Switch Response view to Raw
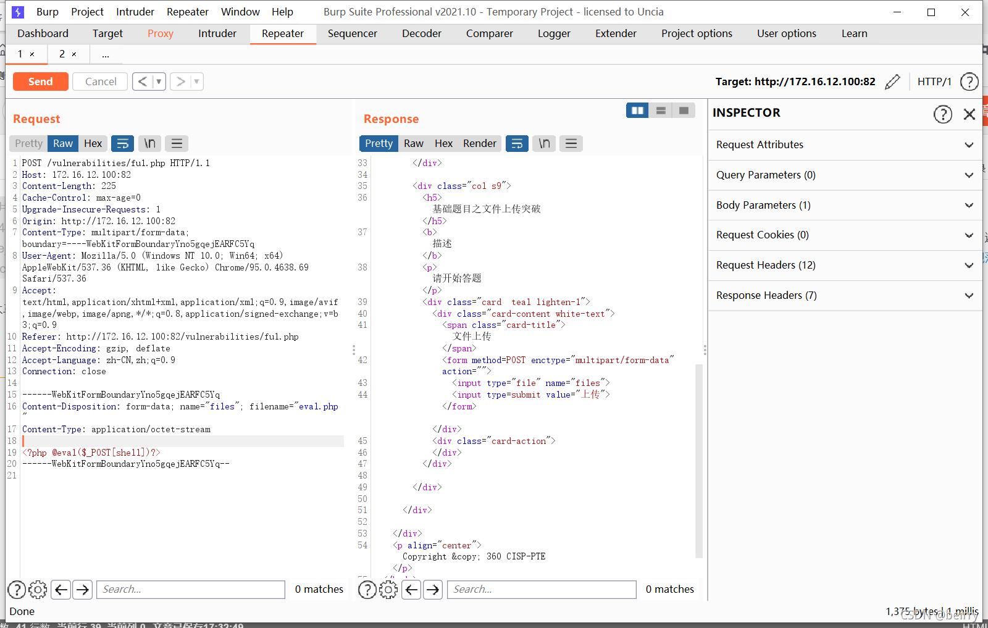This screenshot has width=988, height=628. (414, 143)
